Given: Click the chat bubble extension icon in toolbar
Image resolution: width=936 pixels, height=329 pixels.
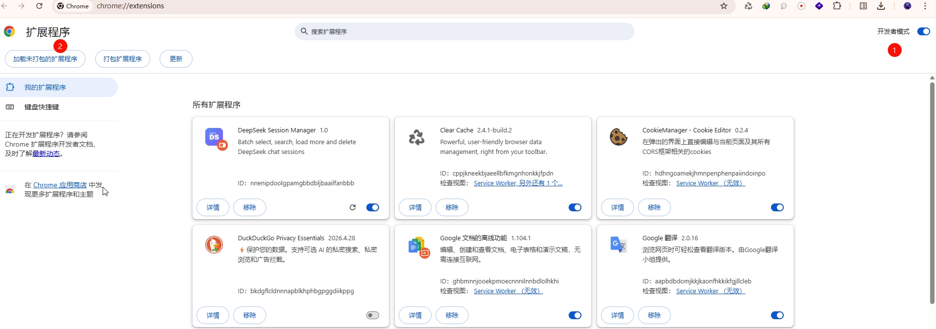Looking at the screenshot, I should click(784, 6).
